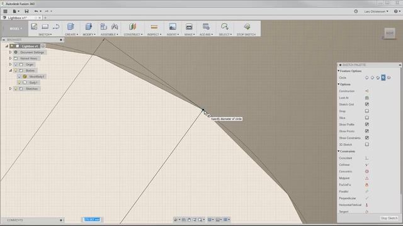Viewport: 403px width, 226px height.
Task: Open the Model workspace dropdown
Action: [16, 29]
